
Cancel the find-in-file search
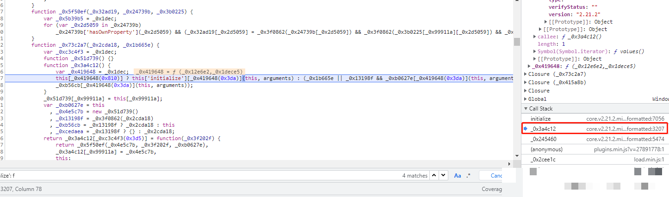point(496,176)
